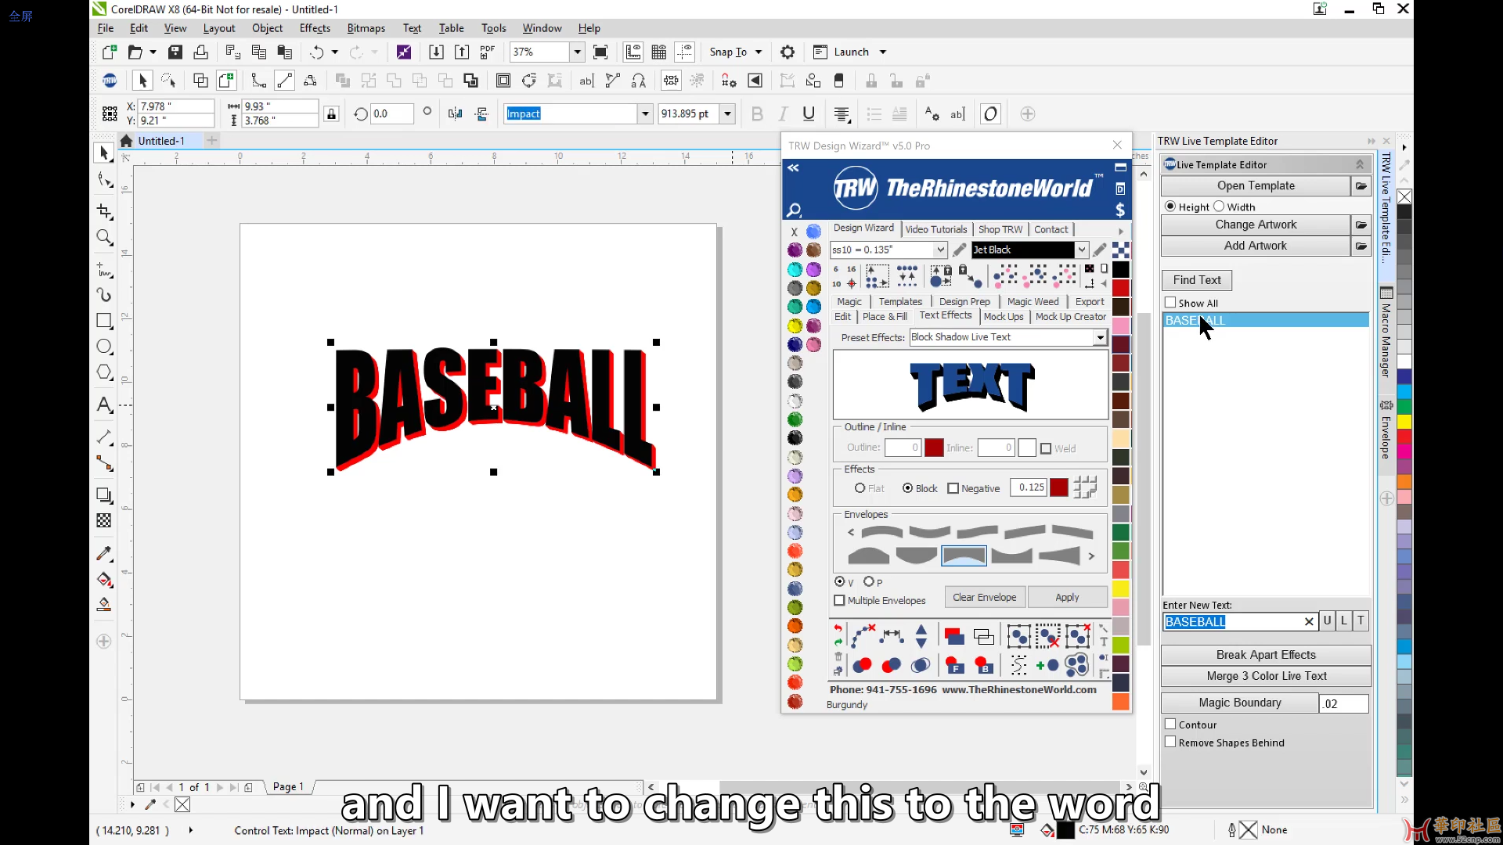Click the red Outline color swatch
1503x845 pixels.
pos(934,448)
